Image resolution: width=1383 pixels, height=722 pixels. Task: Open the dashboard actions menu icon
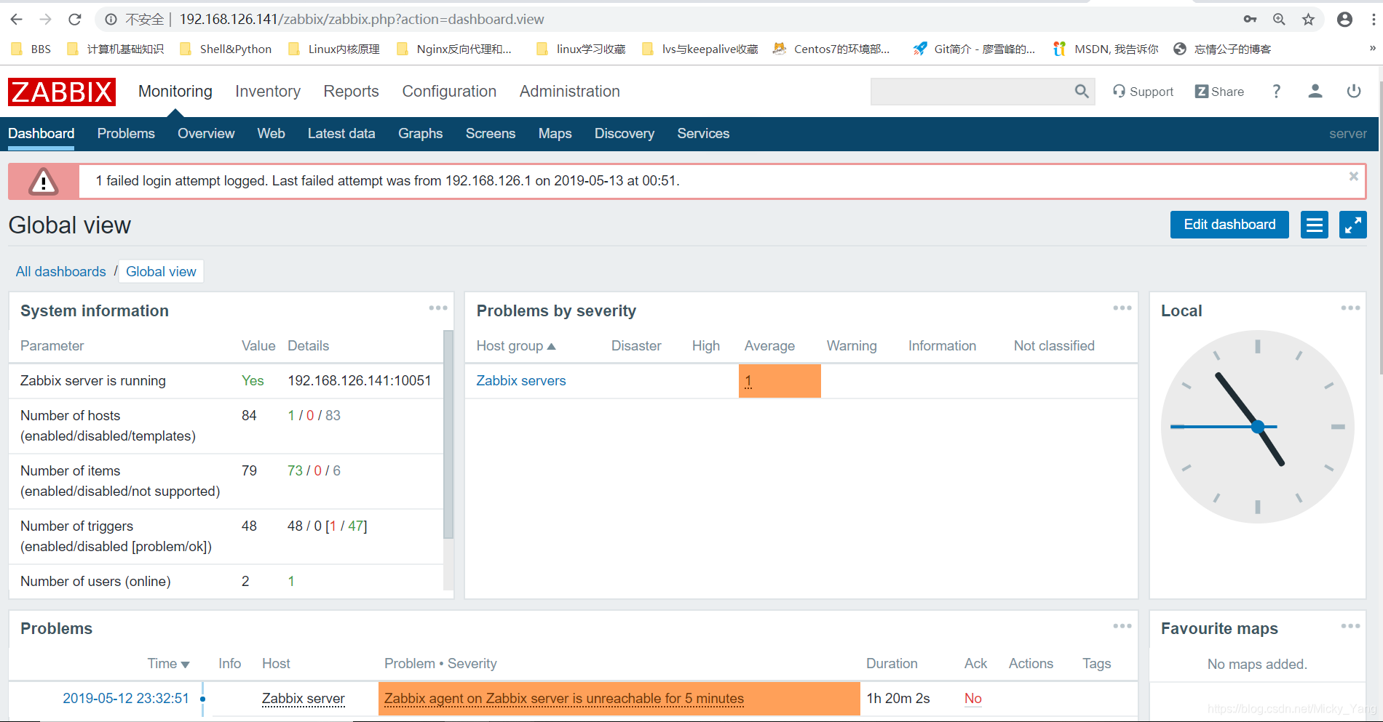point(1315,225)
